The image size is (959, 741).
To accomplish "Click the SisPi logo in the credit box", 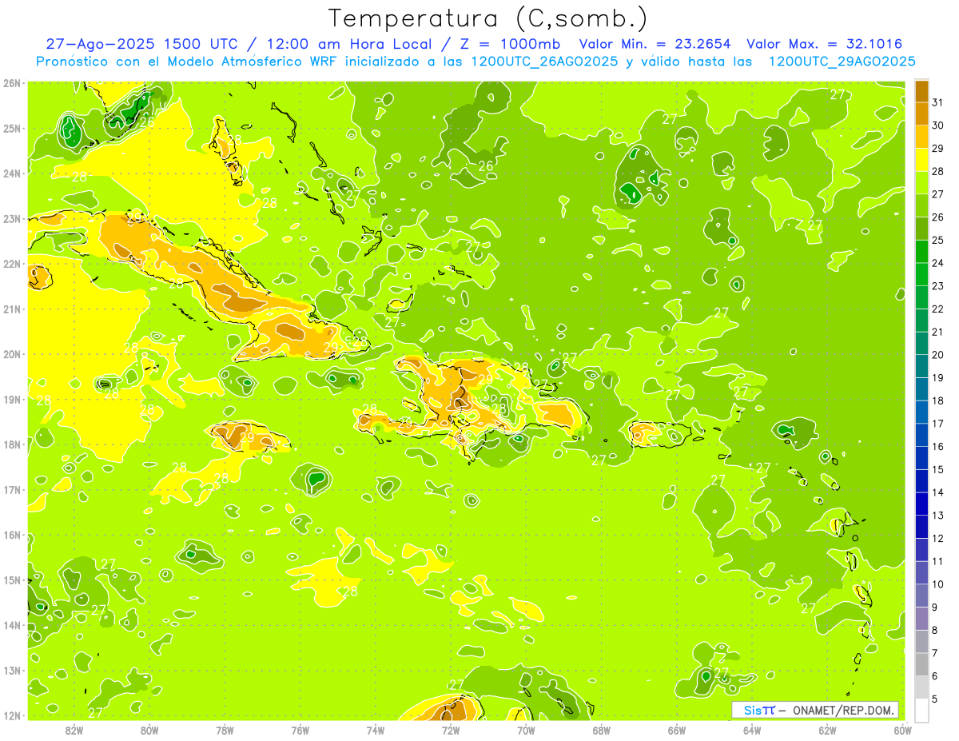I will [x=758, y=710].
